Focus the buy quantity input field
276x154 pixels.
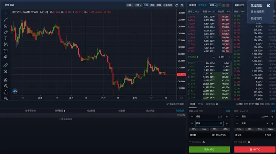pyautogui.click(x=209, y=123)
